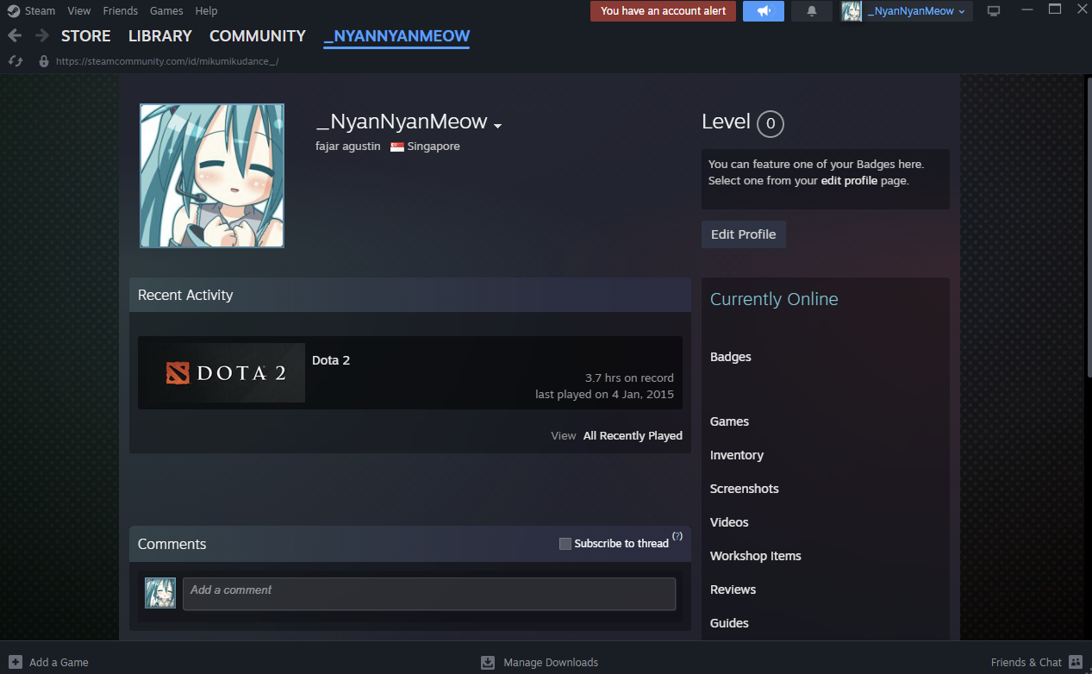The width and height of the screenshot is (1092, 674).
Task: Open the account alert notice
Action: (x=663, y=11)
